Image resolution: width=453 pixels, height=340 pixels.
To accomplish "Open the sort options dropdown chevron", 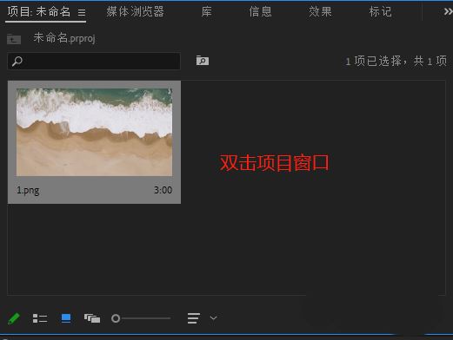I will pyautogui.click(x=213, y=318).
